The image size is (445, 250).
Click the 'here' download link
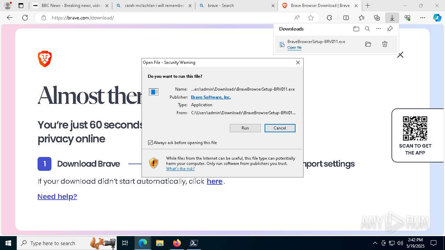point(215,181)
